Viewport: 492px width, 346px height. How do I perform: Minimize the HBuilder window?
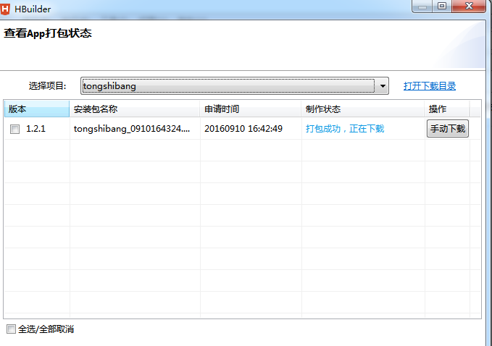[423, 6]
